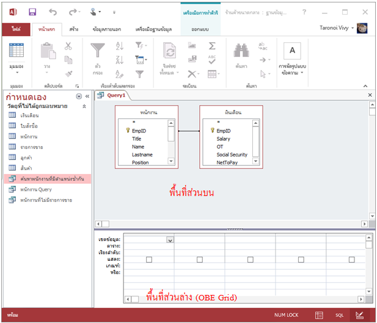
Task: Select the Design (ออกแบบ) ribbon tab
Action: pyautogui.click(x=200, y=29)
